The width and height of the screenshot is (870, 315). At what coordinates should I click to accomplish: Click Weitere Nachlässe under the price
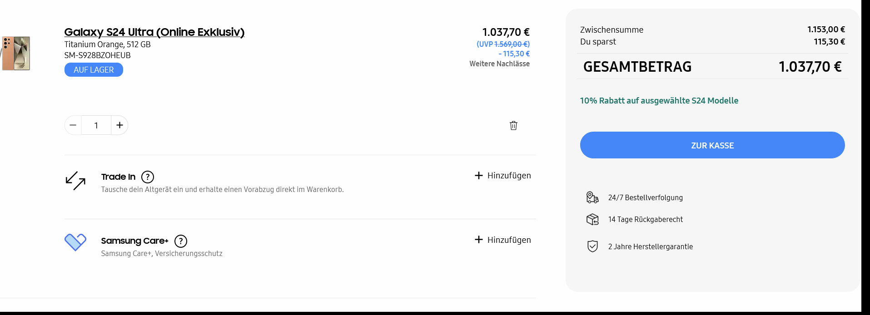pyautogui.click(x=499, y=64)
